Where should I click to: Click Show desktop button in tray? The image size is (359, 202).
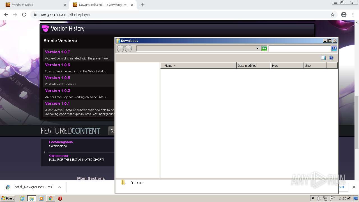[x=356, y=198]
